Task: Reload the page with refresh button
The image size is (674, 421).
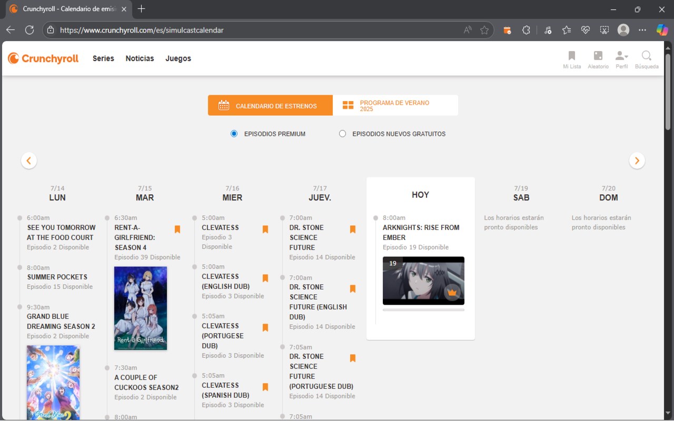Action: click(29, 30)
